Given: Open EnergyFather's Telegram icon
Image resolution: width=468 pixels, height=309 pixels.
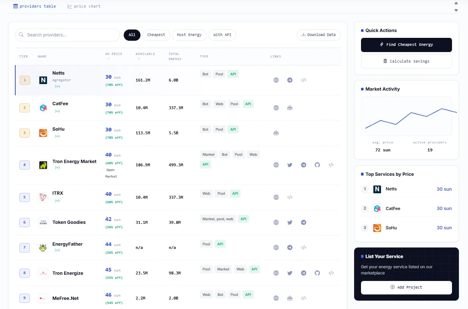Looking at the screenshot, I should pyautogui.click(x=290, y=247).
